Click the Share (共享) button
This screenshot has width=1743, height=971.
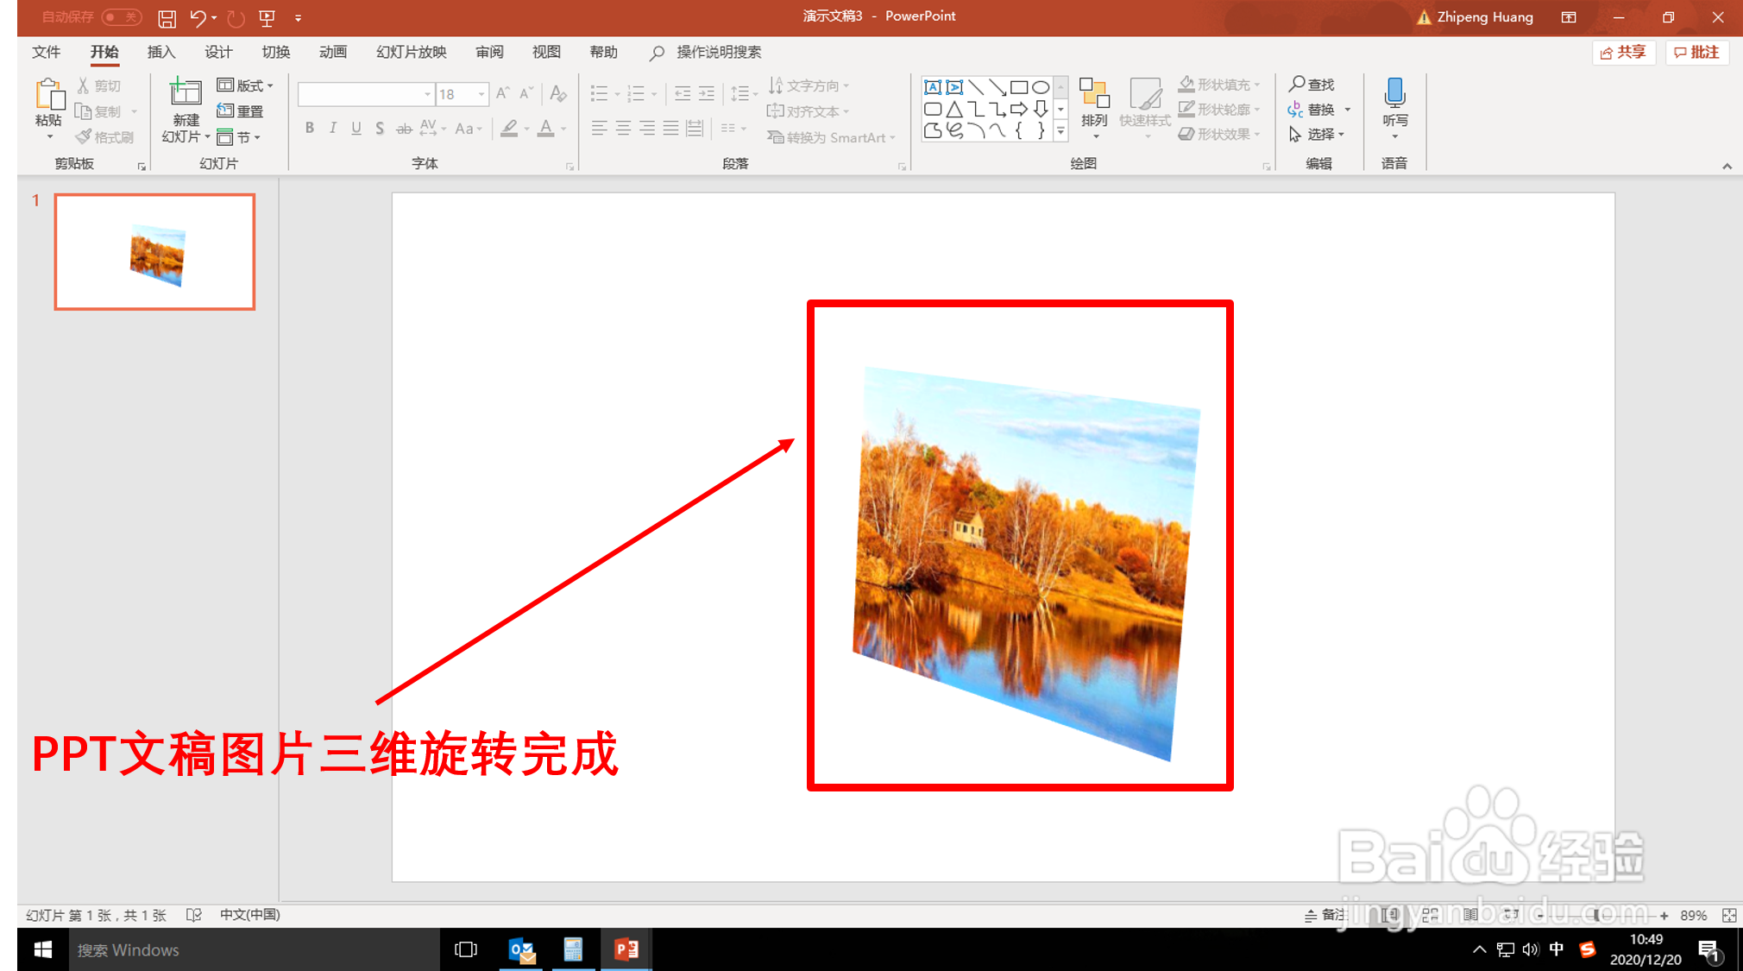tap(1623, 52)
